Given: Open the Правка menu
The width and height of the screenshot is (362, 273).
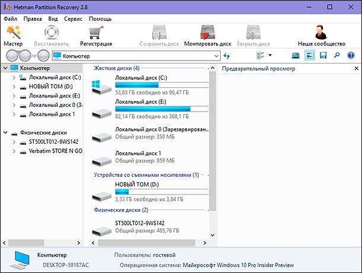Looking at the screenshot, I should coord(33,19).
